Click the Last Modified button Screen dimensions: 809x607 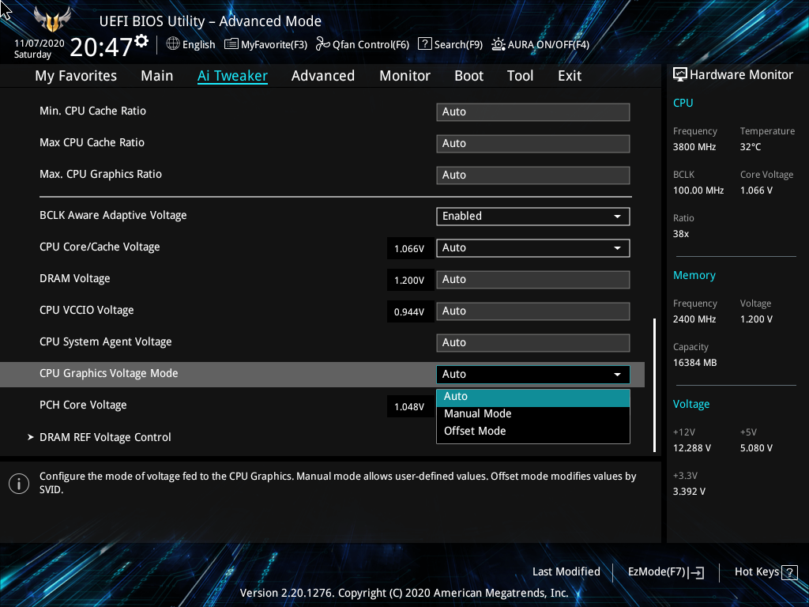point(566,572)
